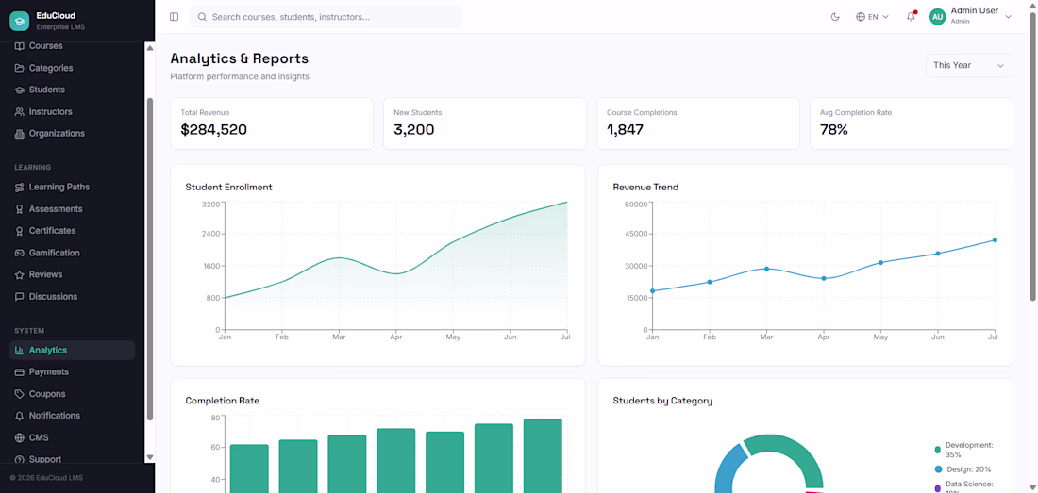Open the notifications bell in header
Image resolution: width=1038 pixels, height=493 pixels.
coord(911,17)
